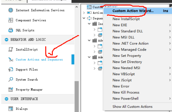Choose Show All Custom Actions

(138, 107)
